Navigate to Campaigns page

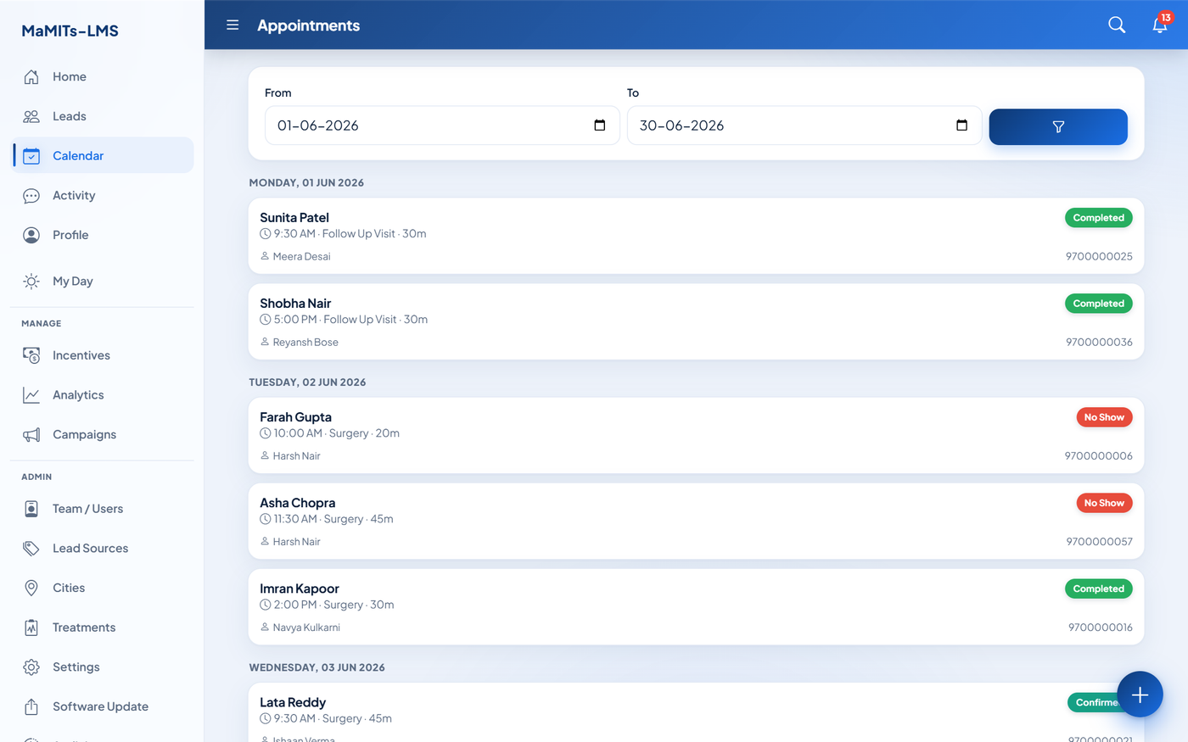pyautogui.click(x=102, y=435)
